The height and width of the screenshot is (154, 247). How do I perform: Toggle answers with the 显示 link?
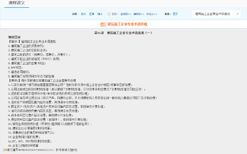pyautogui.click(x=175, y=14)
